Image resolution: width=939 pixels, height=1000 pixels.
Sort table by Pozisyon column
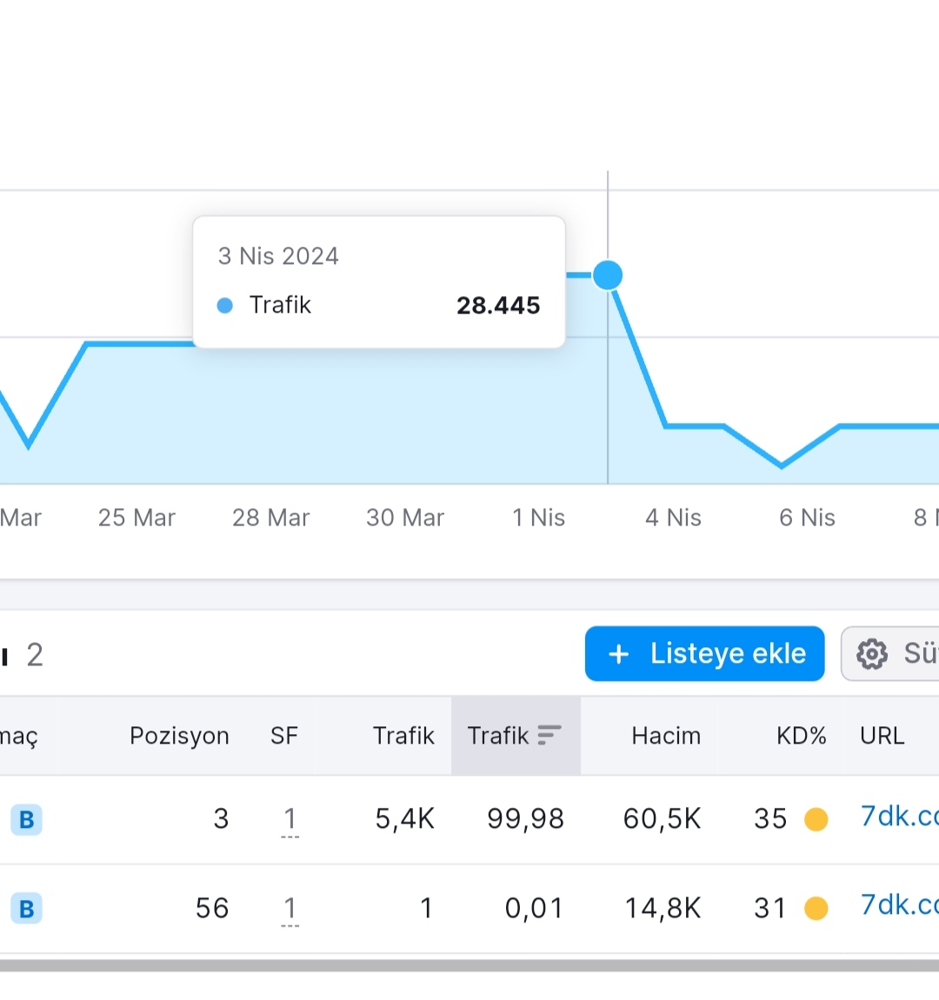click(179, 736)
